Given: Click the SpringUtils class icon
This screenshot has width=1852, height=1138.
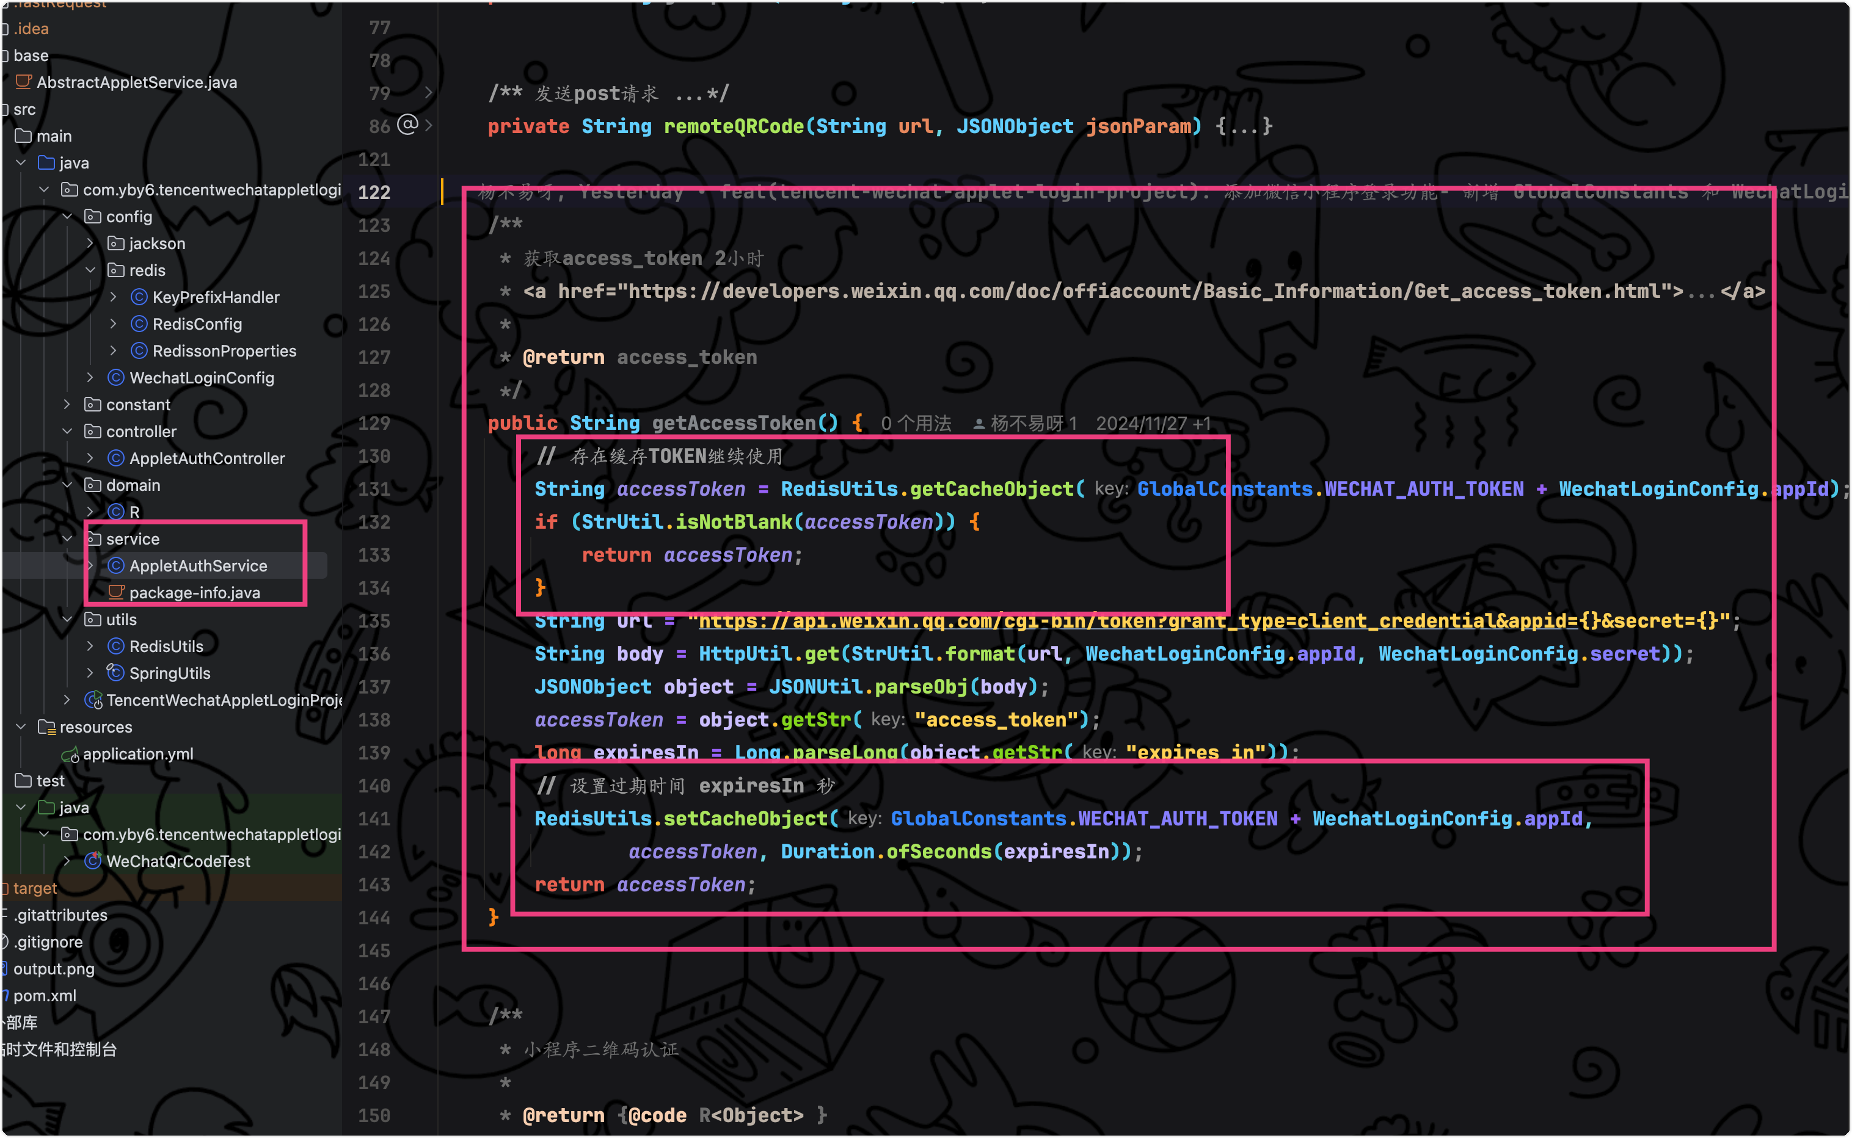Looking at the screenshot, I should coord(115,673).
